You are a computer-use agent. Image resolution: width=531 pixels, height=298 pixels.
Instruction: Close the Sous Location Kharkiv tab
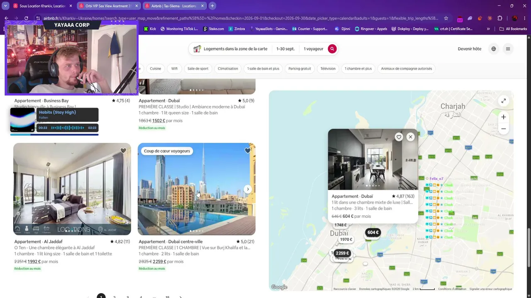(71, 6)
